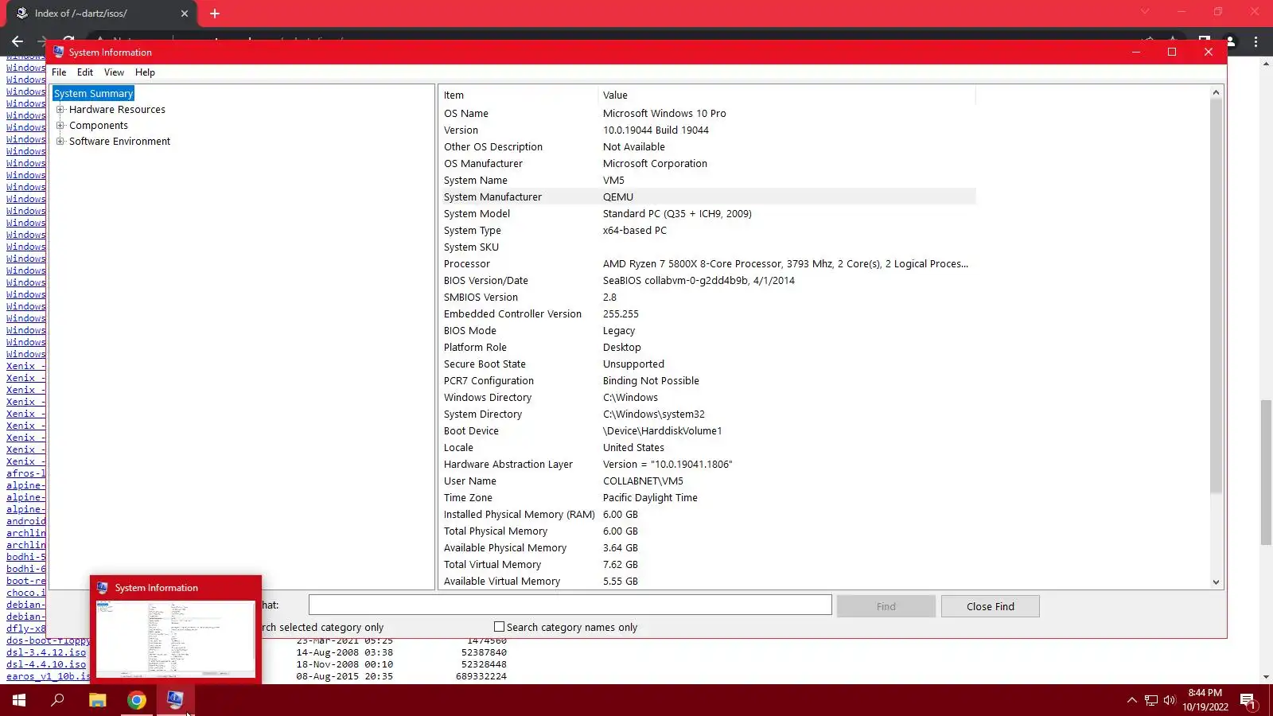Viewport: 1273px width, 716px height.
Task: Click the 'COLLABNET\VM5' user name value
Action: click(643, 481)
